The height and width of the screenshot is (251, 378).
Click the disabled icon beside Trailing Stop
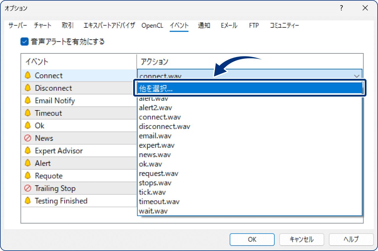click(27, 188)
